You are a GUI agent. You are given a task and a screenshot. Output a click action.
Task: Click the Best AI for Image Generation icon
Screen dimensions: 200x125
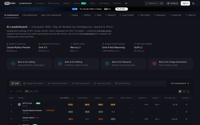click(x=154, y=63)
